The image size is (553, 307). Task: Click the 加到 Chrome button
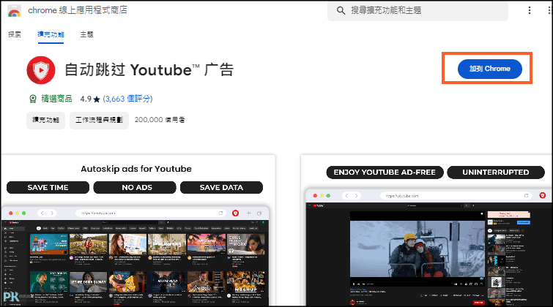489,69
